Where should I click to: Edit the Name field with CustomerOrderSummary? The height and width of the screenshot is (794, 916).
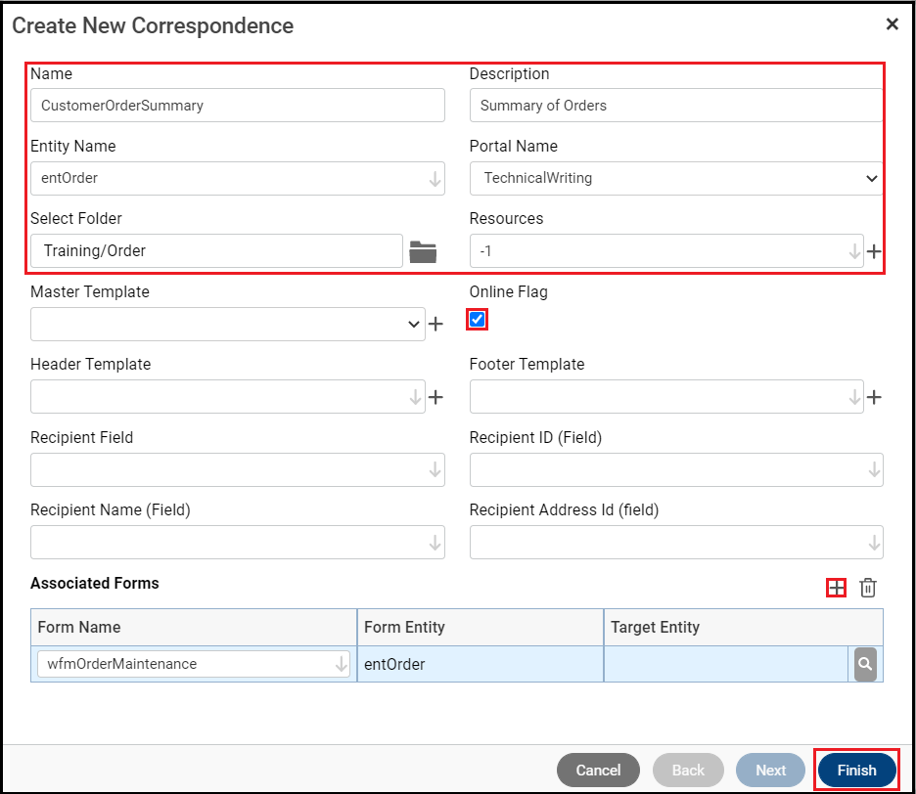pos(237,105)
